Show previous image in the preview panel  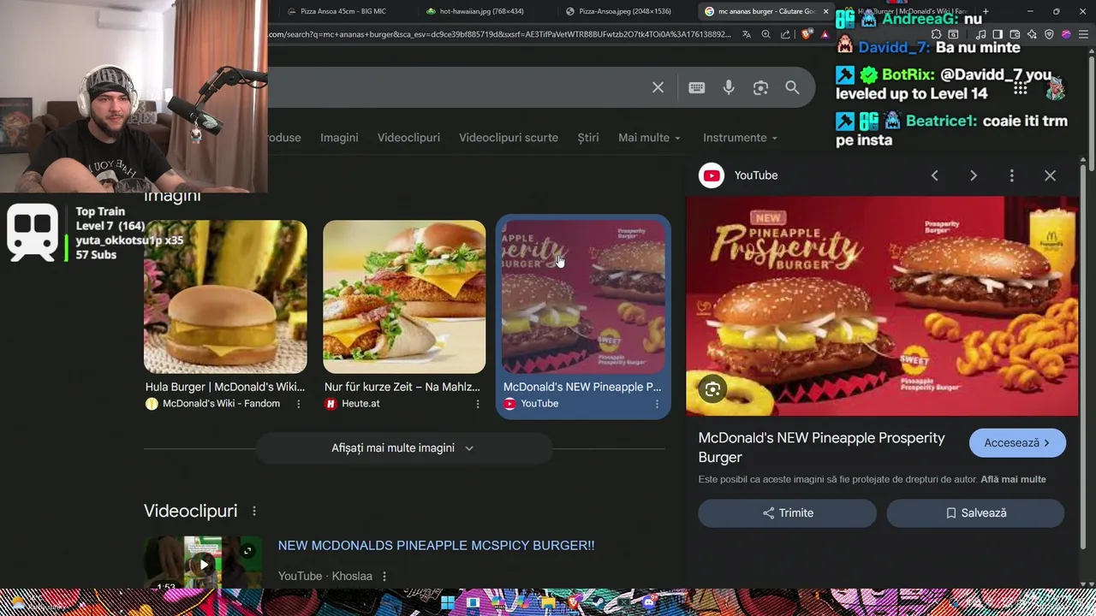935,175
